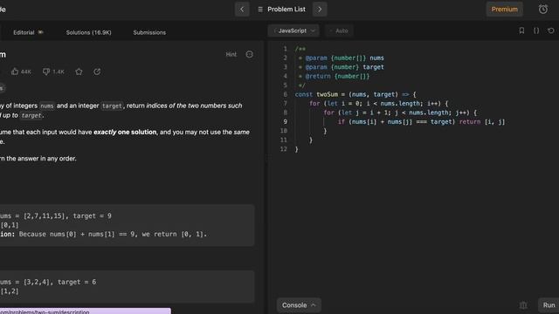The image size is (559, 314).
Task: Open the alarm clock timer icon
Action: (x=543, y=10)
